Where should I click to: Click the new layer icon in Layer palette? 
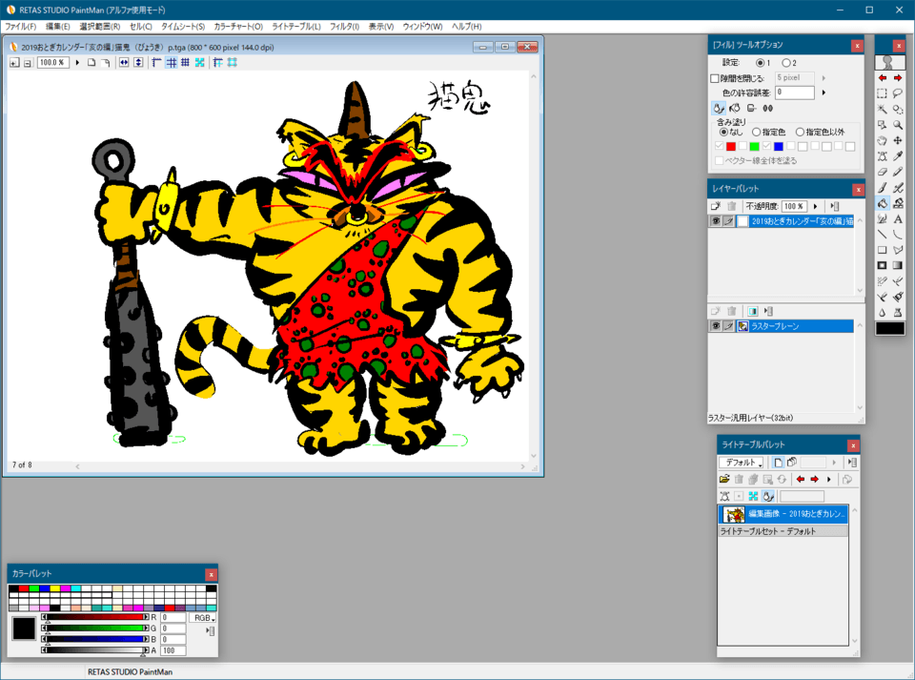tap(716, 206)
